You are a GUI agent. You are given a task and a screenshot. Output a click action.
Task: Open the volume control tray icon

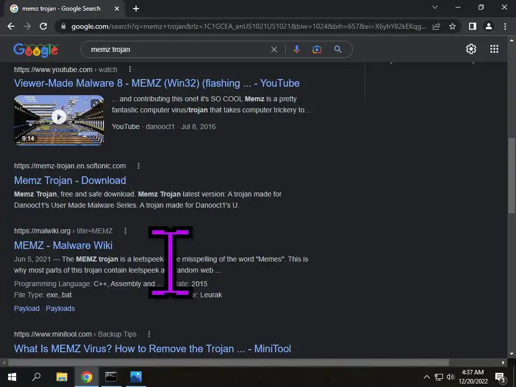[x=450, y=377]
